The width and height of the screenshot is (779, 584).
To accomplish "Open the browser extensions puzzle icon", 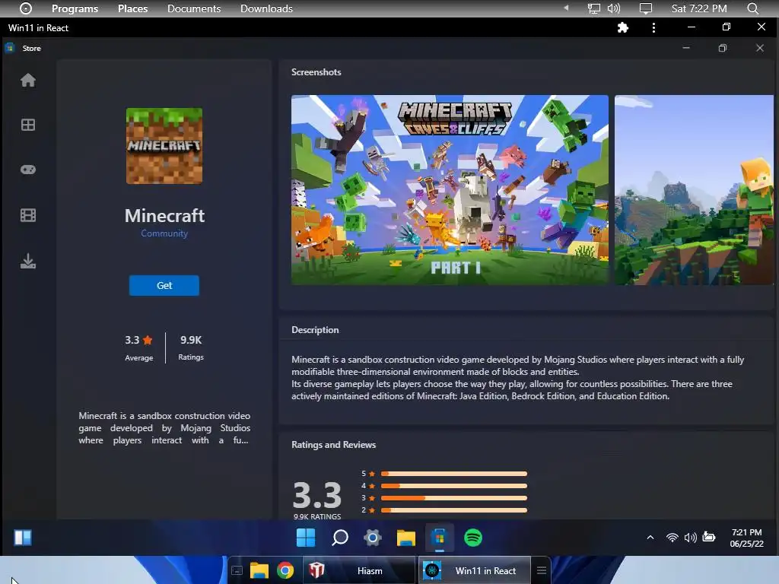I will tap(622, 27).
